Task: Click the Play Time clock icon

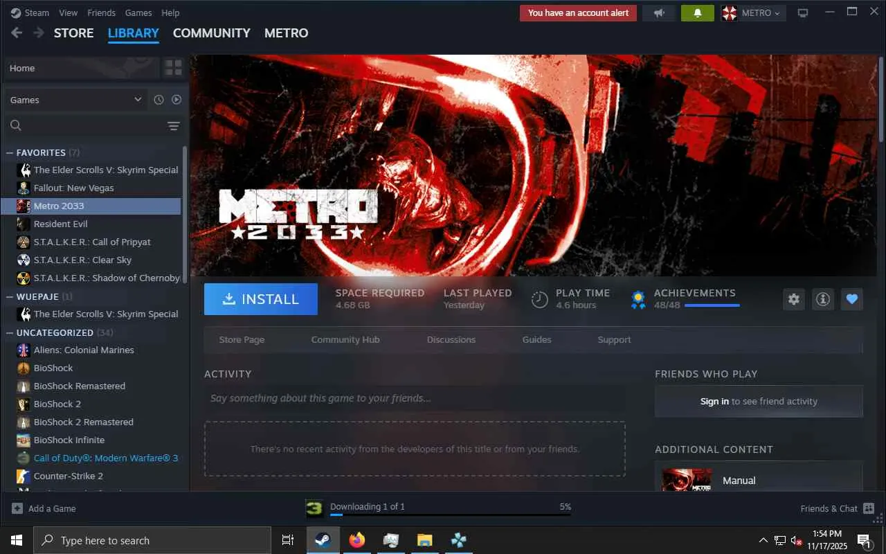Action: 540,299
